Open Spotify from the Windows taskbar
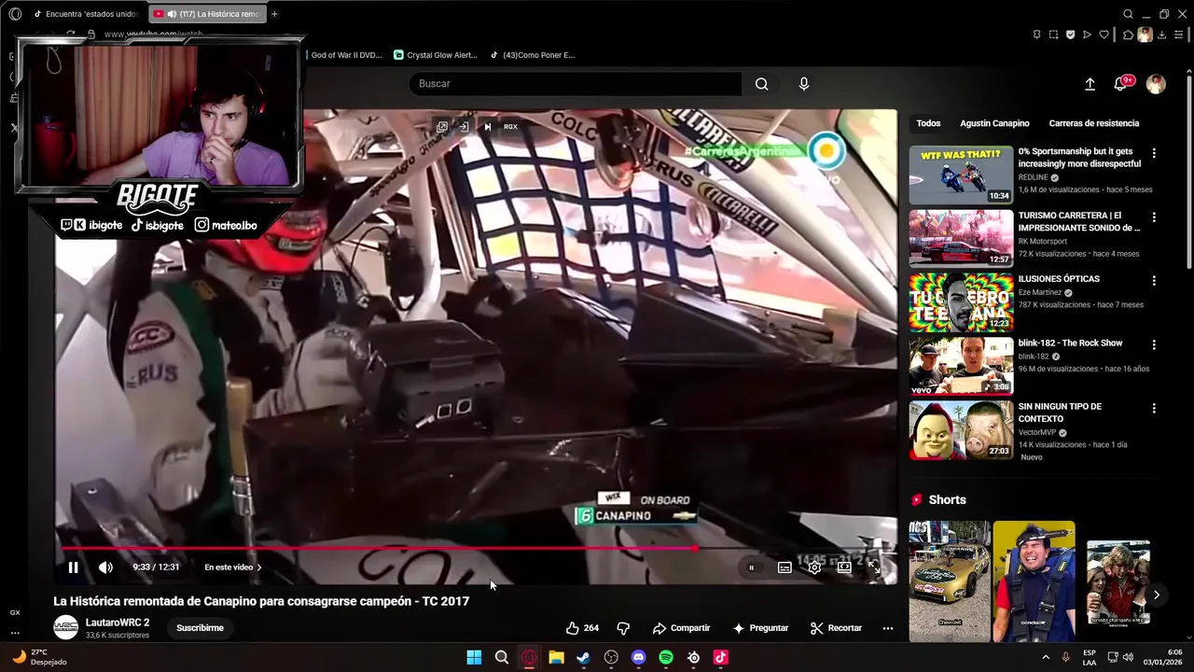 [666, 657]
